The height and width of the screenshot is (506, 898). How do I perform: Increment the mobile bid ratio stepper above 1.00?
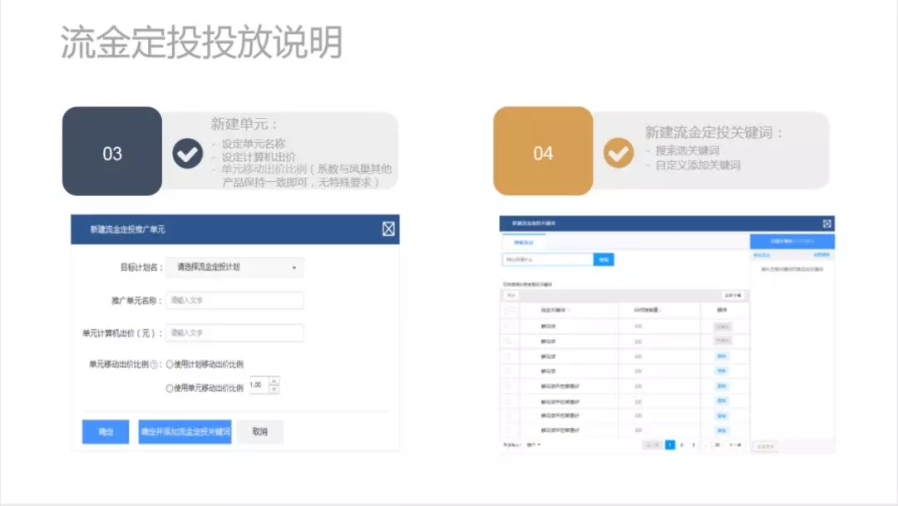coord(274,380)
